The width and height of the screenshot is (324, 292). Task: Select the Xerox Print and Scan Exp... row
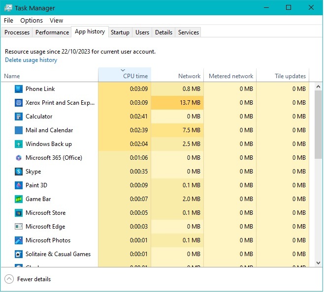coord(155,103)
